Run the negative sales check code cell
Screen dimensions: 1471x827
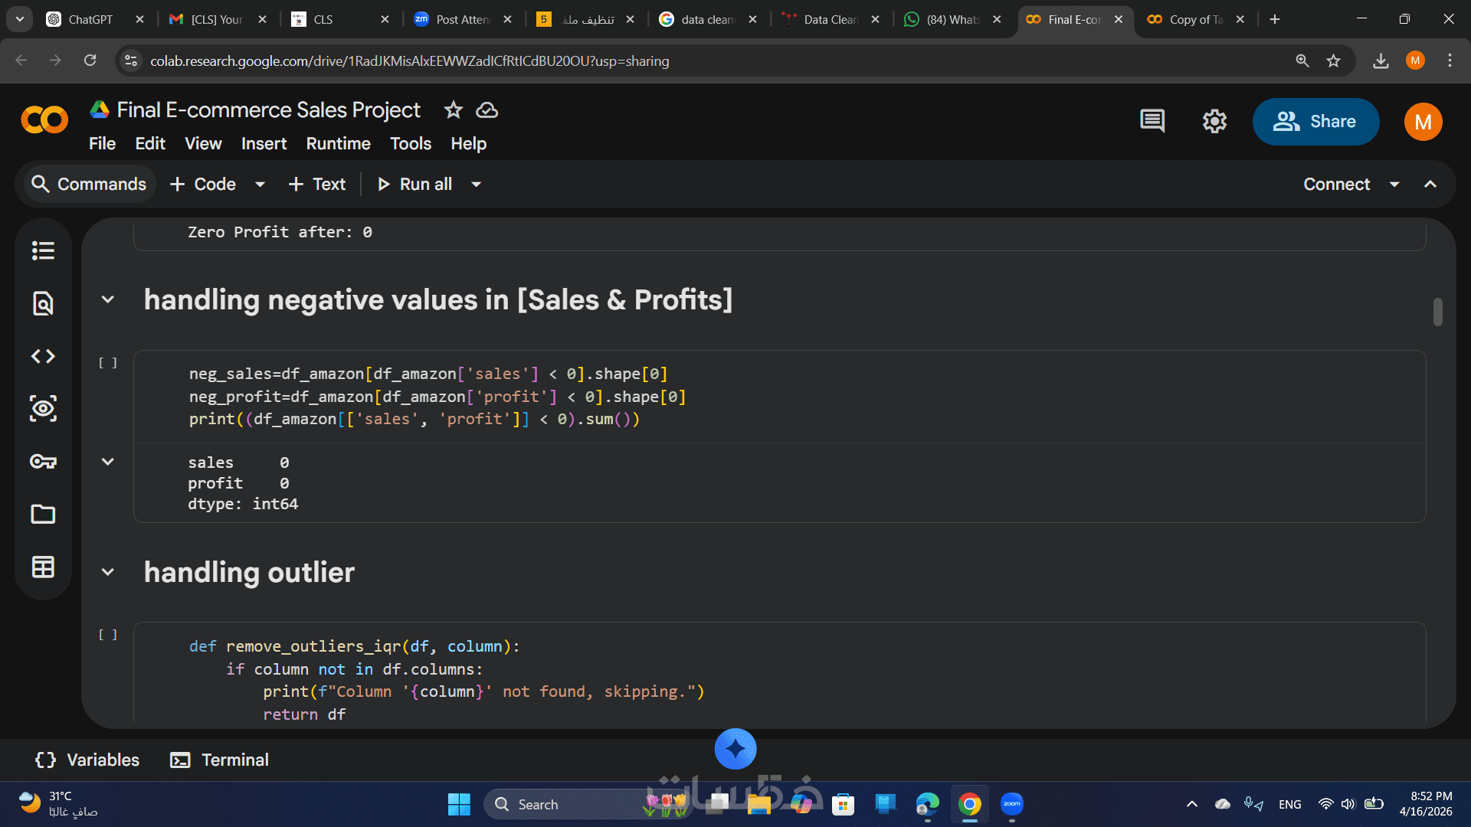click(107, 363)
